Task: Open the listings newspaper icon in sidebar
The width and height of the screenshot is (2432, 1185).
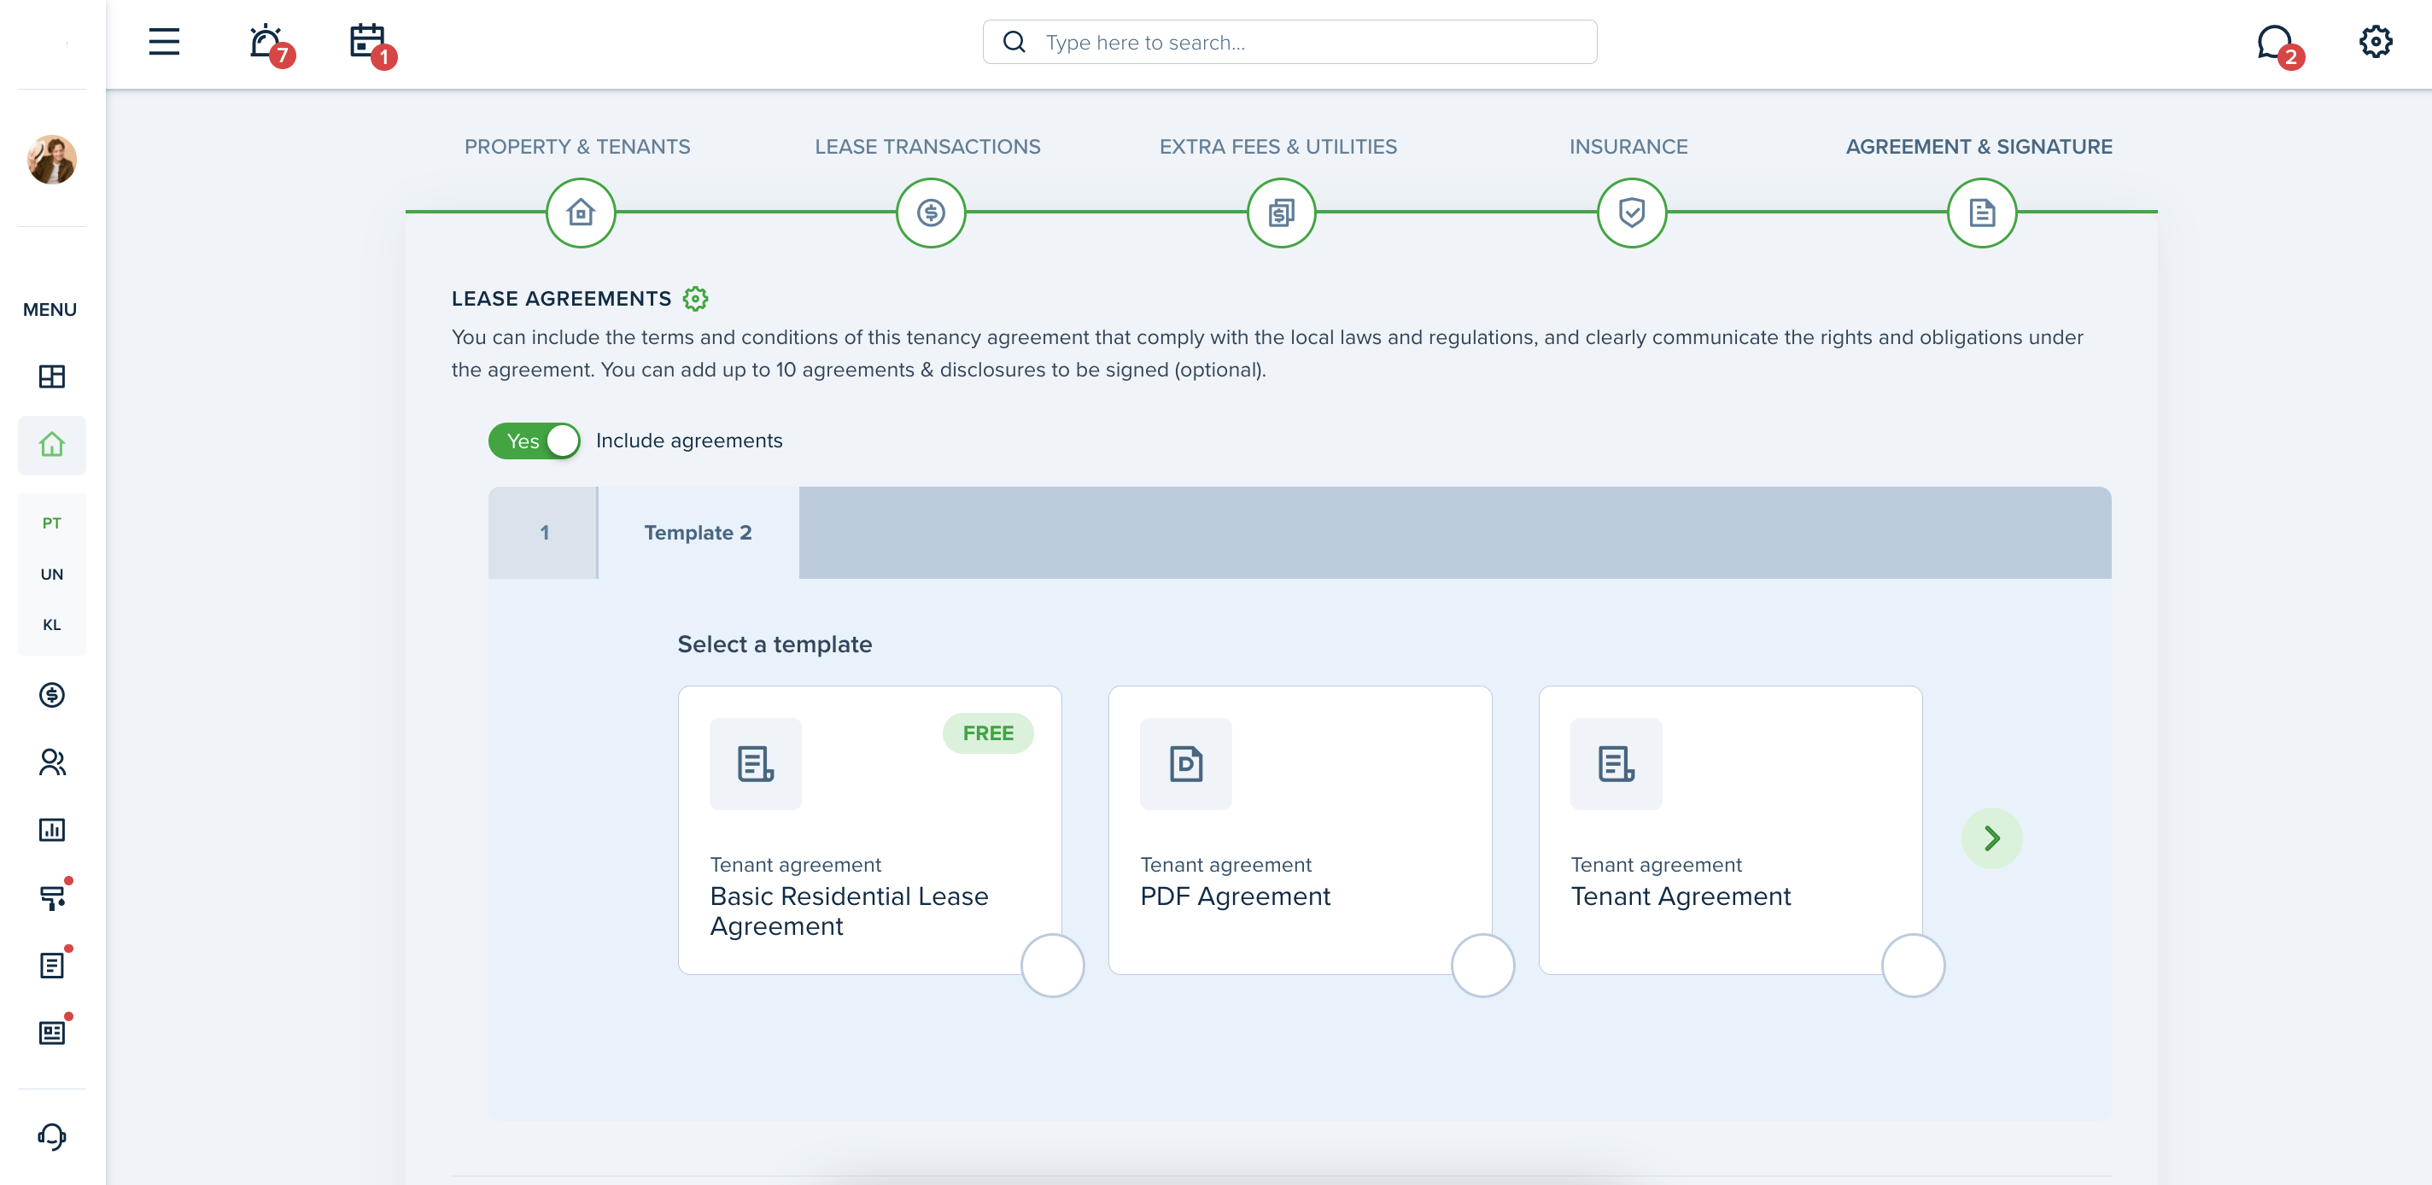Action: point(52,1032)
